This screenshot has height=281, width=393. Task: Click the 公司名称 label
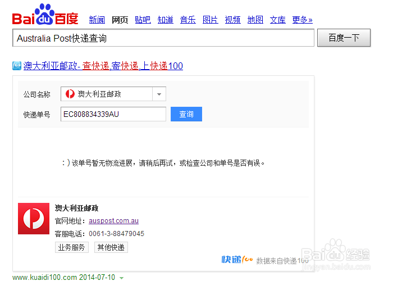37,94
